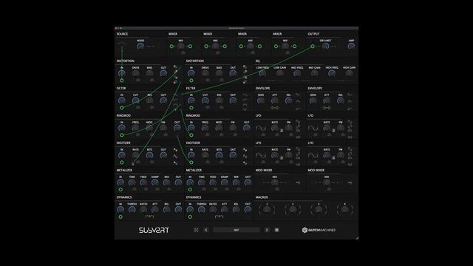Select the bottom filter type icon in right Filter

[245, 109]
